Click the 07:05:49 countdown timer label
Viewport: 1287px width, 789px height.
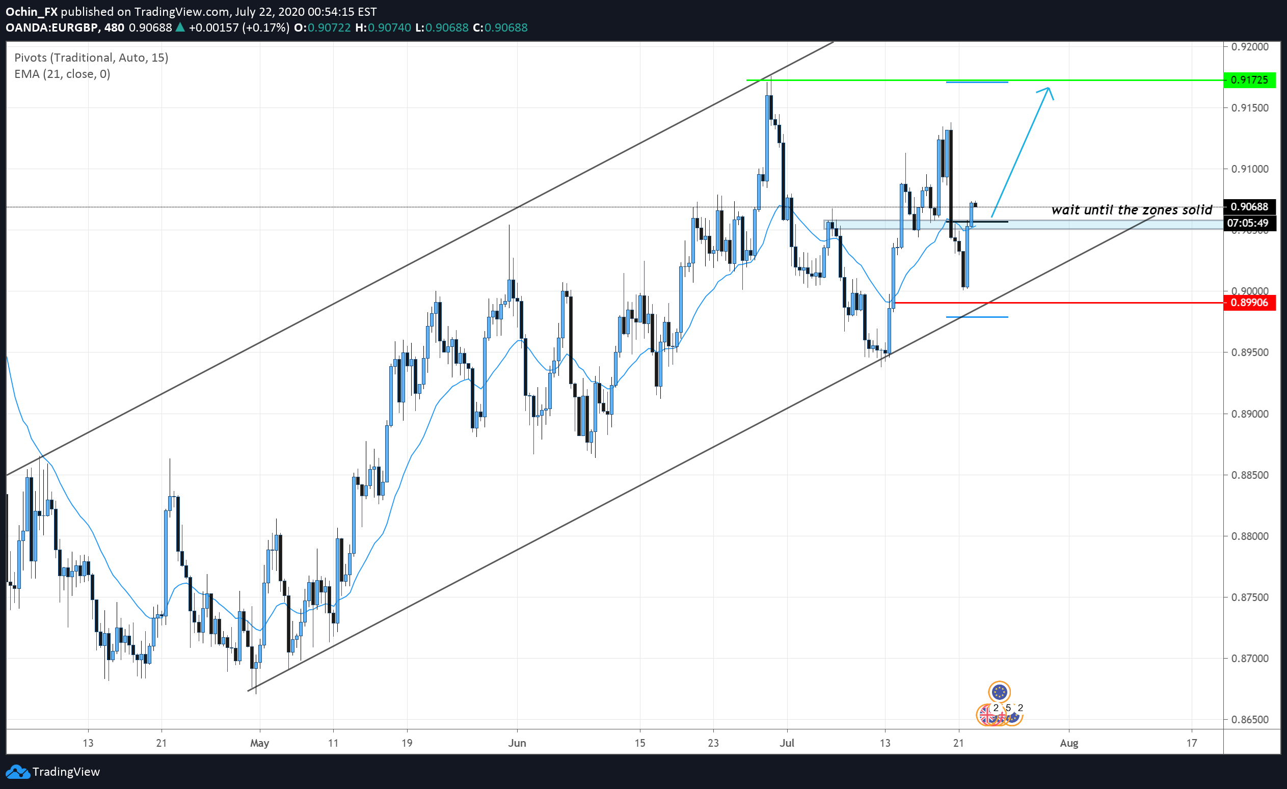click(x=1249, y=223)
